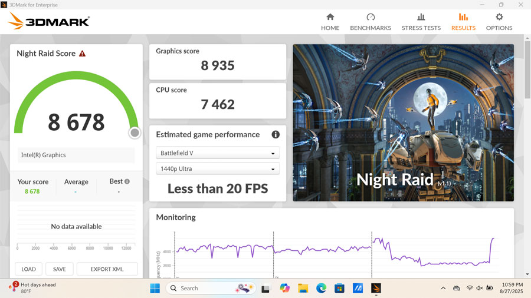531x298 pixels.
Task: Open Copilot from the taskbar
Action: (284, 288)
